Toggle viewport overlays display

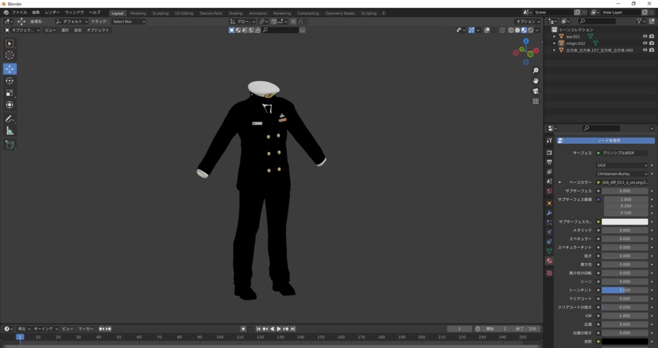pos(487,30)
